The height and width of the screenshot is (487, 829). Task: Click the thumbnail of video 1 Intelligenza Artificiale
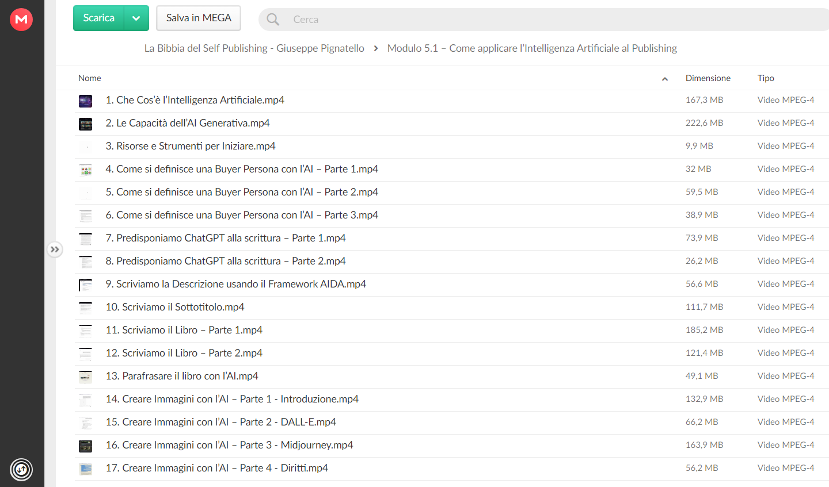point(86,101)
